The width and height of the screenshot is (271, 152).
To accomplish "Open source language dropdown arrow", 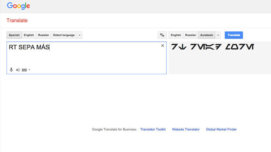I will 79,35.
